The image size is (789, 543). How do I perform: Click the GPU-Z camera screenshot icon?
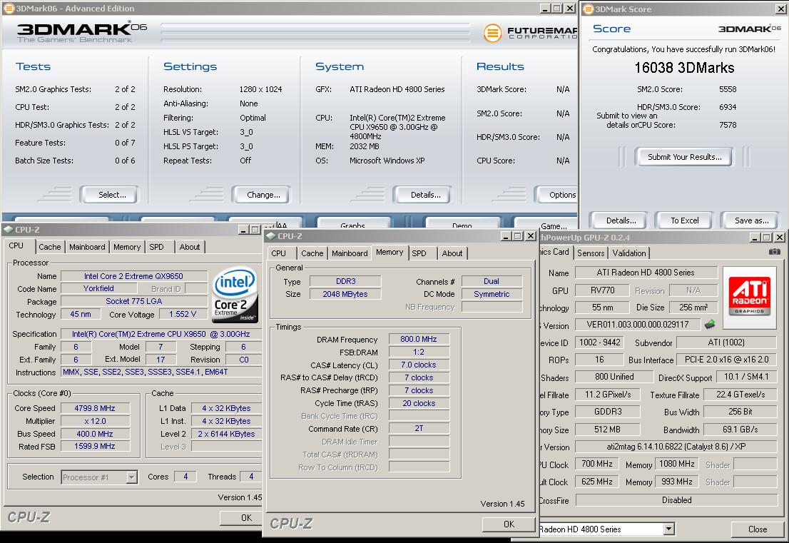(775, 252)
